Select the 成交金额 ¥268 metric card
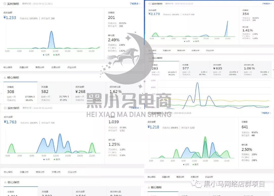 coord(89,93)
